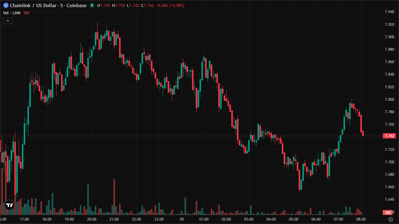Screen dimensions: 399x224
Task: Click the open value O7.750
Action: 103,6
